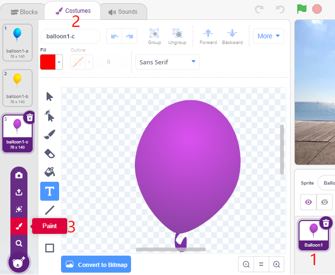Zoom in the paint canvas
This screenshot has width=335, height=275.
(x=276, y=264)
